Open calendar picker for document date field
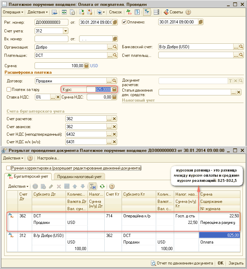This screenshot has width=247, height=269. tap(115, 22)
